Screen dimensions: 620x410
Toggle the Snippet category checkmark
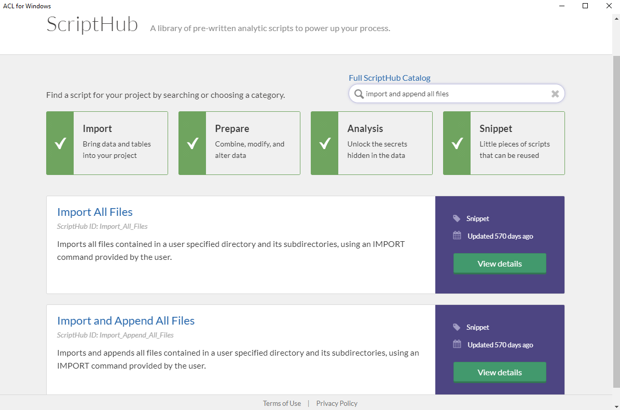(457, 143)
